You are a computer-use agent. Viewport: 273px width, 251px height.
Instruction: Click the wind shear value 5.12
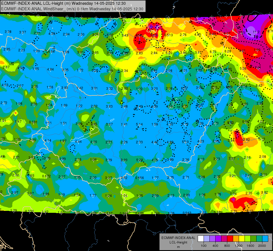click(262, 139)
